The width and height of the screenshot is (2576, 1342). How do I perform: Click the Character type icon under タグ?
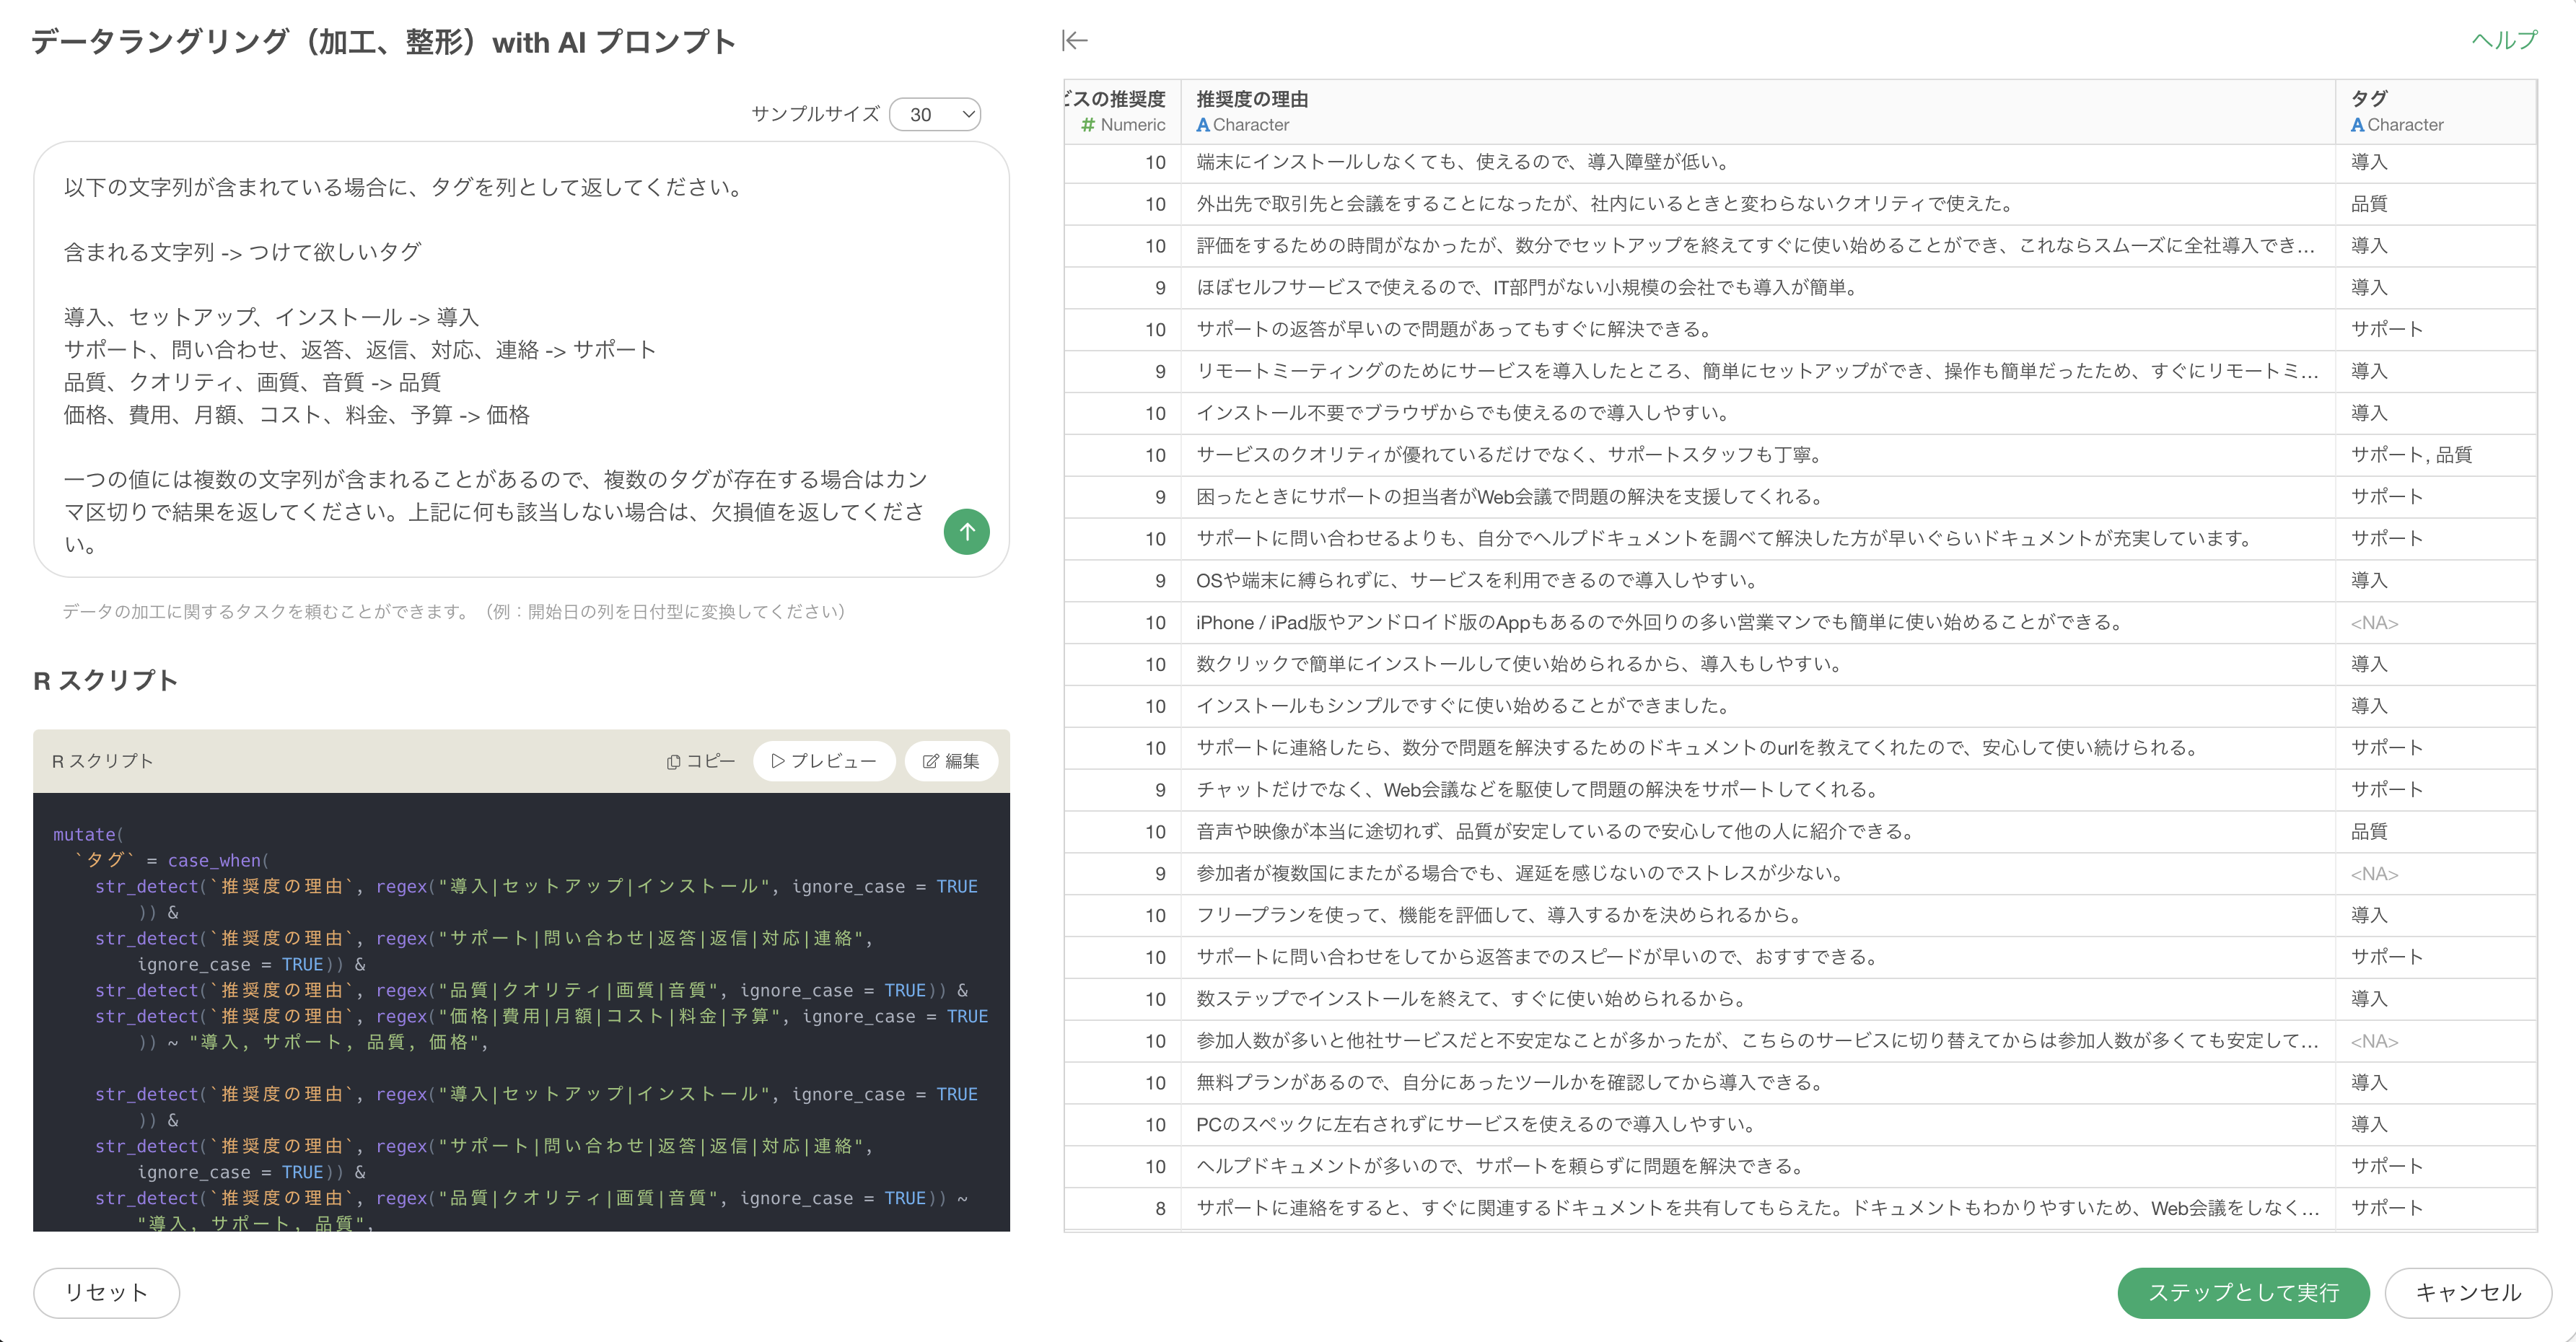(x=2357, y=125)
